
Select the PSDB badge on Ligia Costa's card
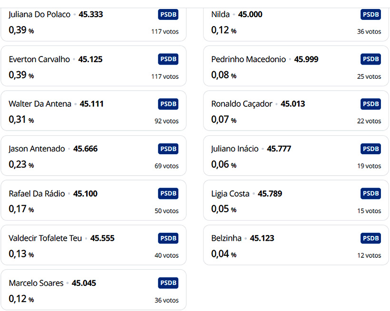pyautogui.click(x=370, y=194)
